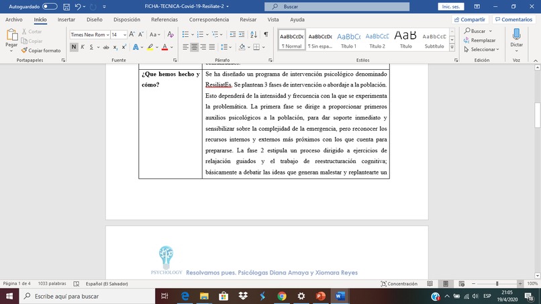The image size is (541, 304).
Task: Click Copiar formato paintbrush
Action: [x=24, y=50]
